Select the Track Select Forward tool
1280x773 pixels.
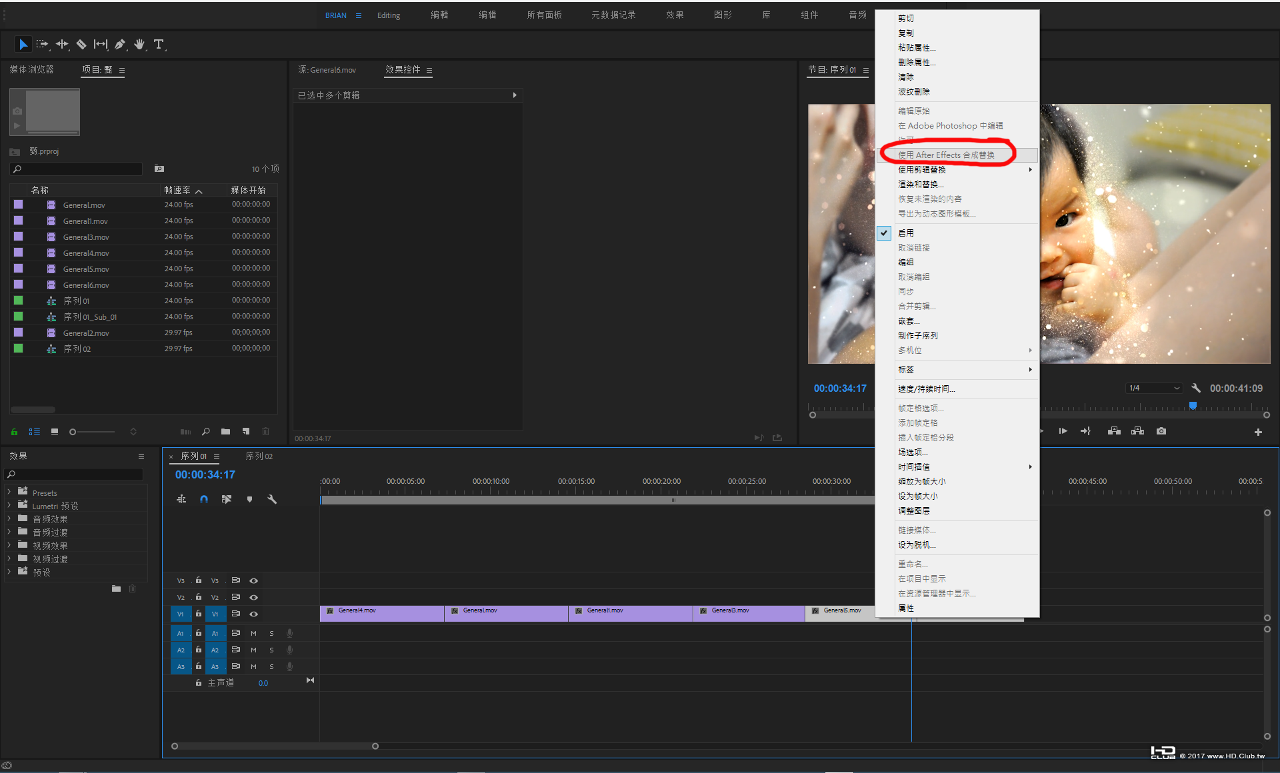click(x=42, y=45)
